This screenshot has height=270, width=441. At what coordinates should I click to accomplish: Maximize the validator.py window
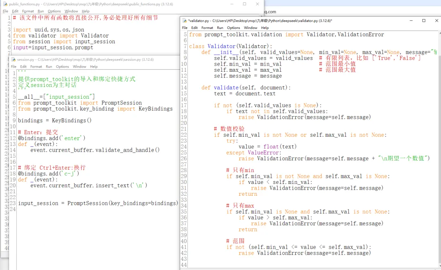[x=423, y=20]
